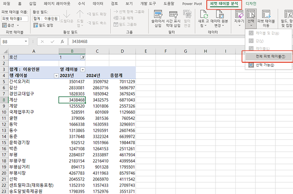Open the 행 레이블 filter dropdown
Image resolution: width=293 pixels, height=194 pixels.
click(x=56, y=76)
